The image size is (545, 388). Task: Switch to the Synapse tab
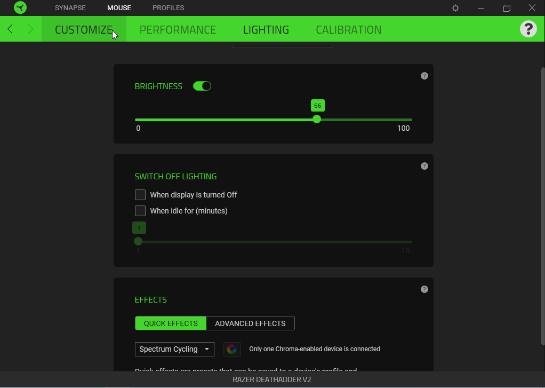70,7
